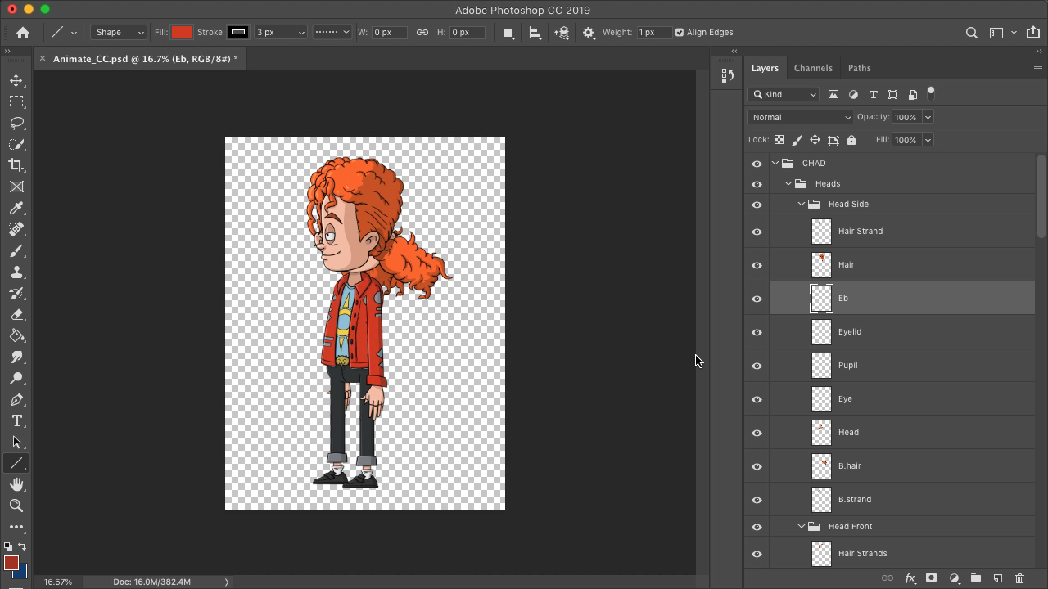This screenshot has height=589, width=1048.
Task: Switch to the Channels tab
Action: point(813,68)
